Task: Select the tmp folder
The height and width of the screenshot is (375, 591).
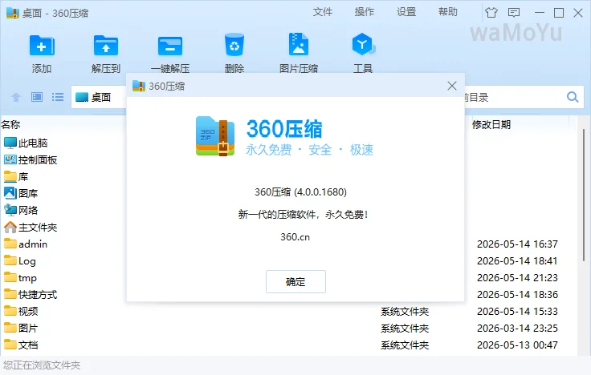Action: coord(20,278)
